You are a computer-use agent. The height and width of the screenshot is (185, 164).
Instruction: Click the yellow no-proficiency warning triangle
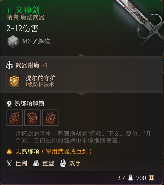pyautogui.click(x=9, y=151)
